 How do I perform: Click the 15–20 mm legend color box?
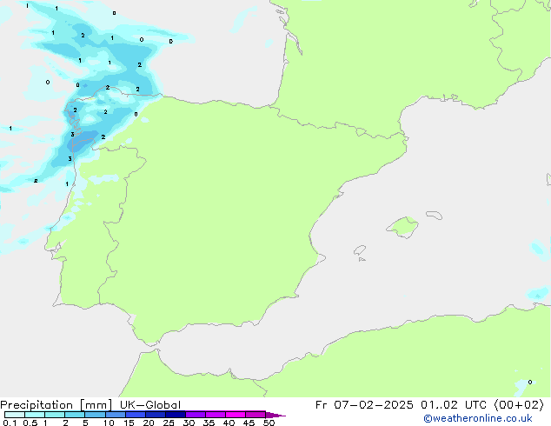(136, 415)
